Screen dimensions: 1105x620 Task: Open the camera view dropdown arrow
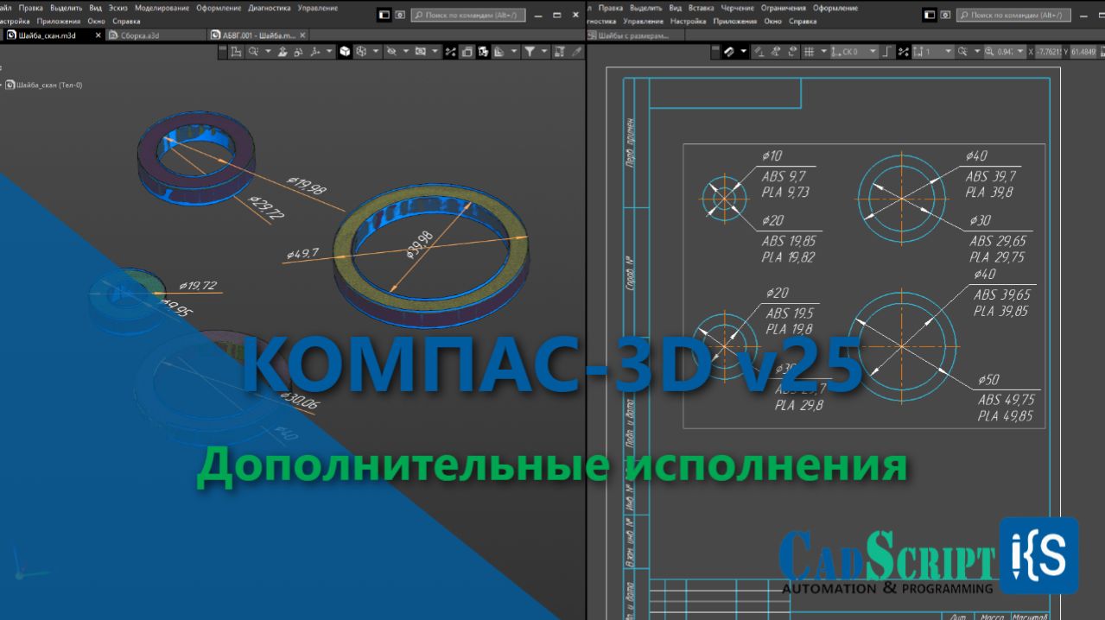(435, 52)
